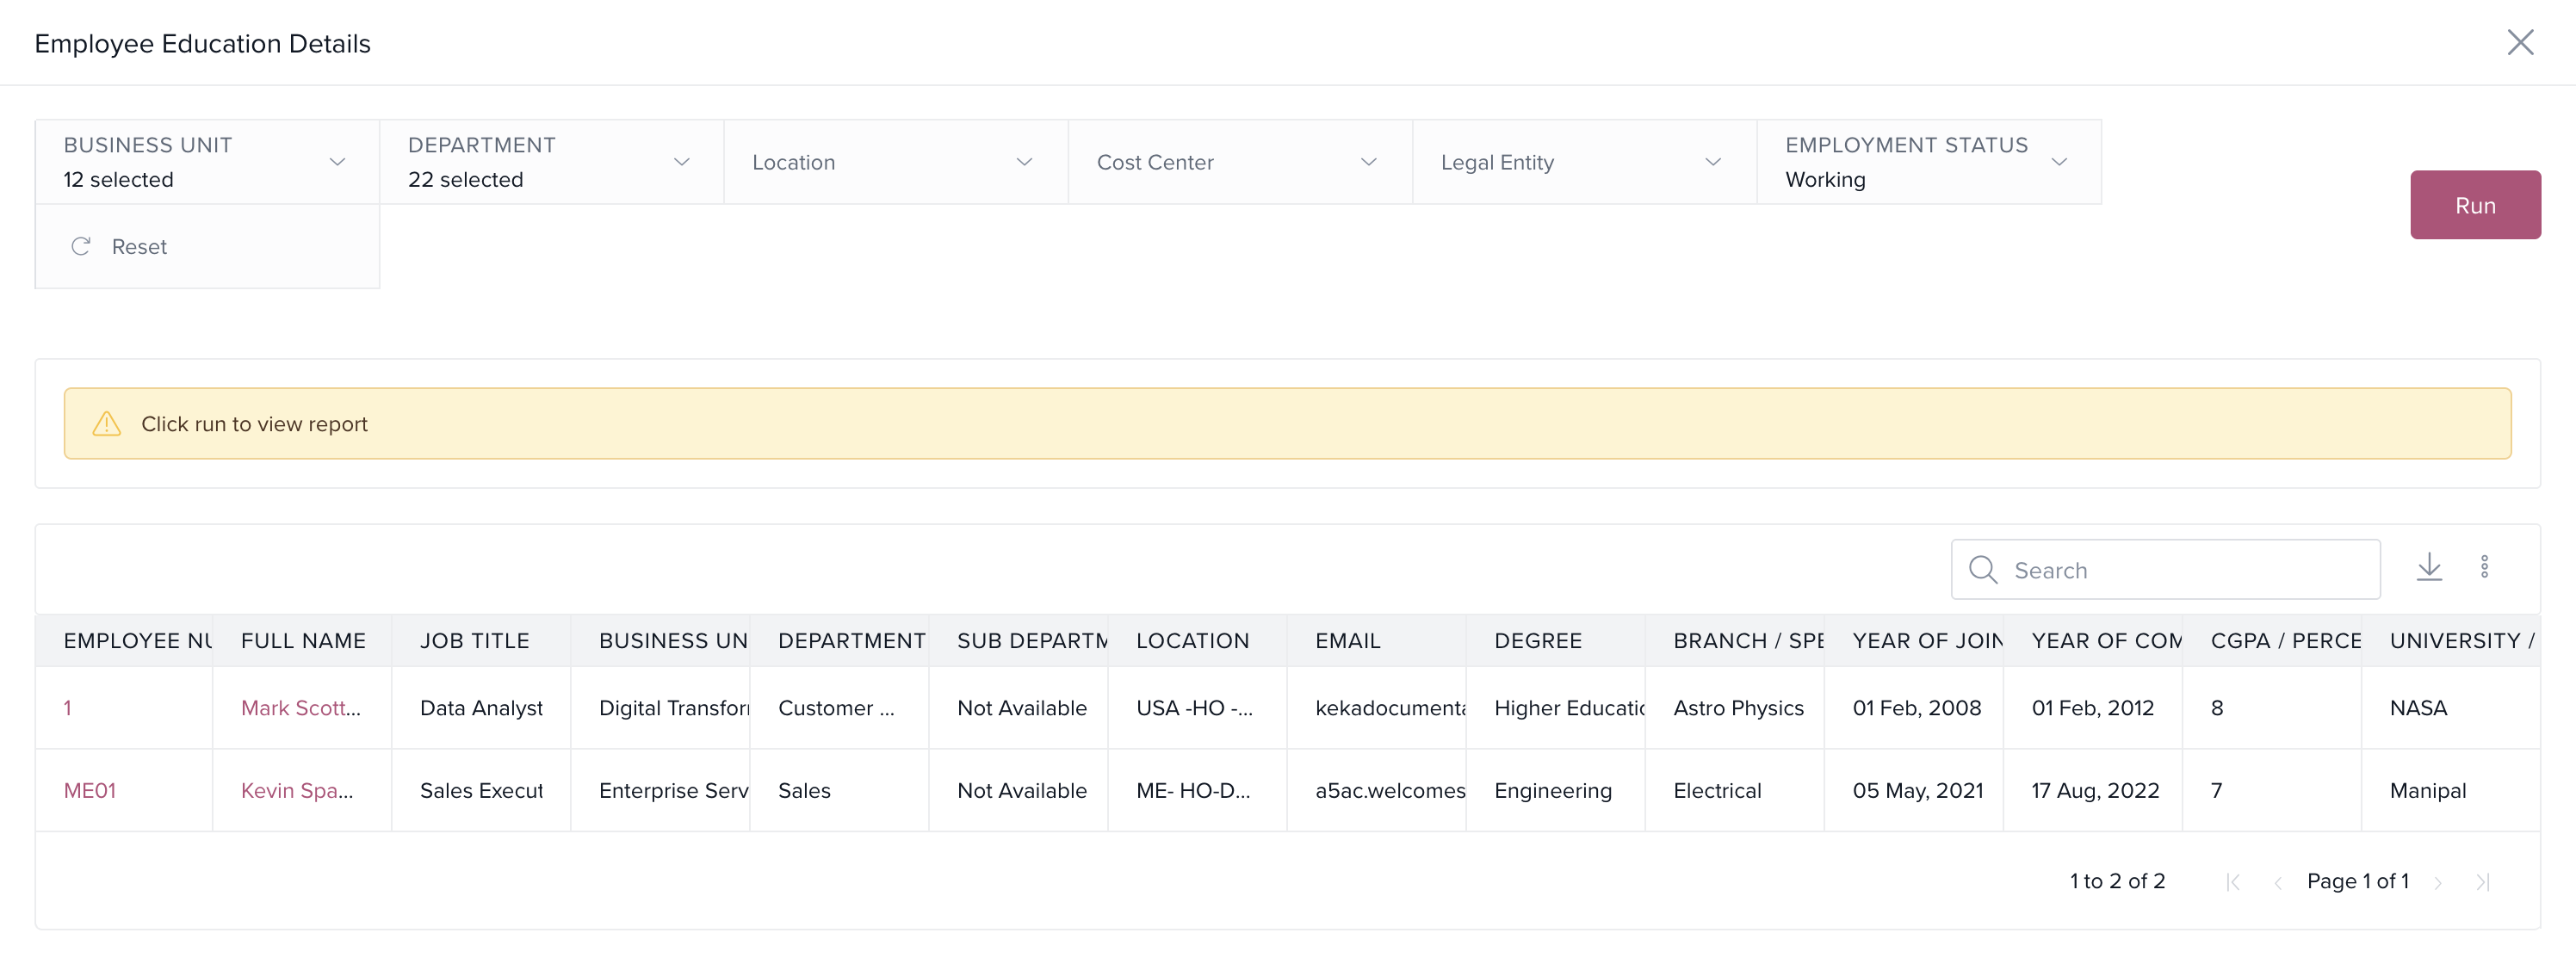Image resolution: width=2576 pixels, height=970 pixels.
Task: Open the Mark Scott employee link
Action: (x=299, y=708)
